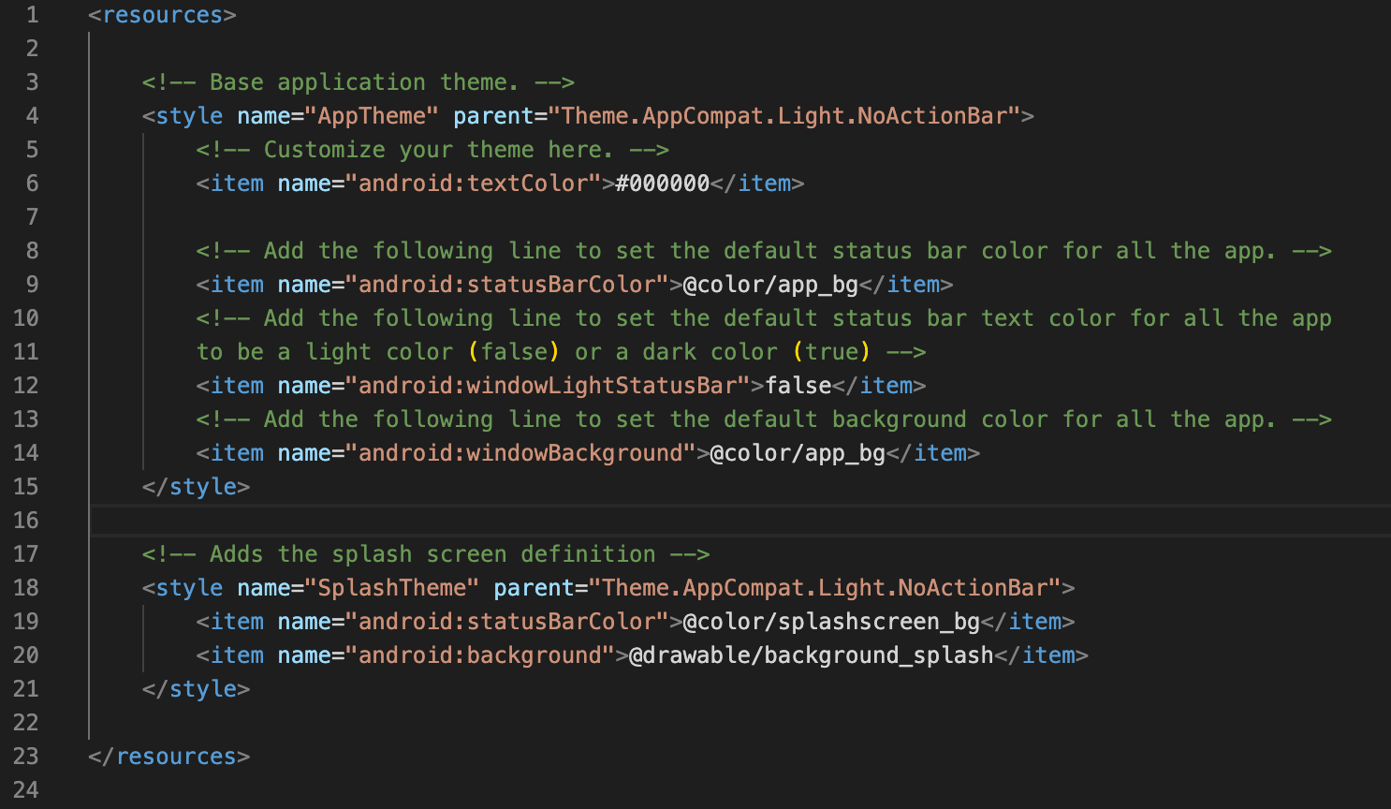Screen dimensions: 1391x809
Task: Click line number 14 in the gutter
Action: pyautogui.click(x=25, y=453)
